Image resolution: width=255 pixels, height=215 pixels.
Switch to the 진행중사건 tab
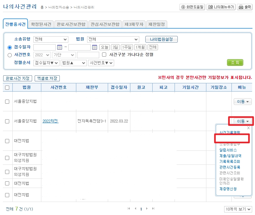tap(15, 24)
